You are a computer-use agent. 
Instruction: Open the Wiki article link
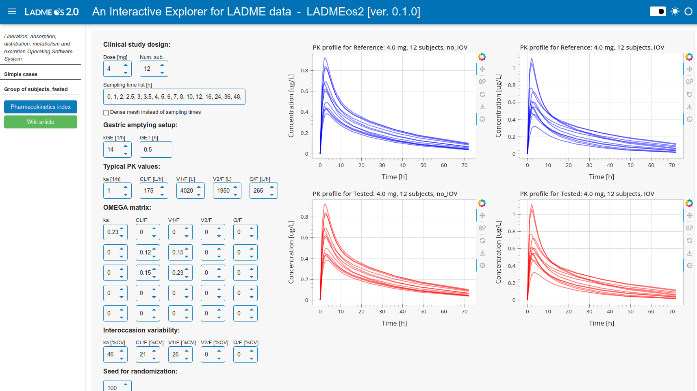(41, 122)
